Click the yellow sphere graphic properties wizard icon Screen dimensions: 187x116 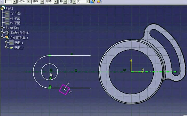(99, 2)
